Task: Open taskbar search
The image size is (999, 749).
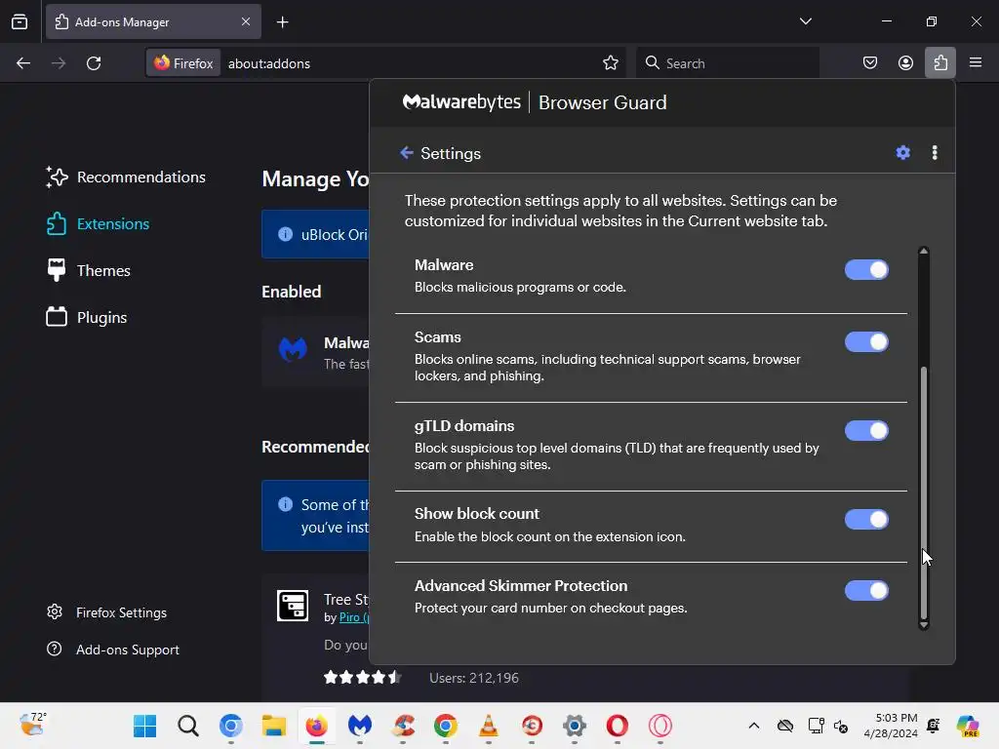Action: click(188, 726)
